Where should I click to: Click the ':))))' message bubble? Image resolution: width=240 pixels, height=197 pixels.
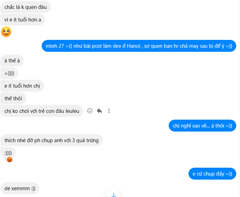click(x=8, y=153)
